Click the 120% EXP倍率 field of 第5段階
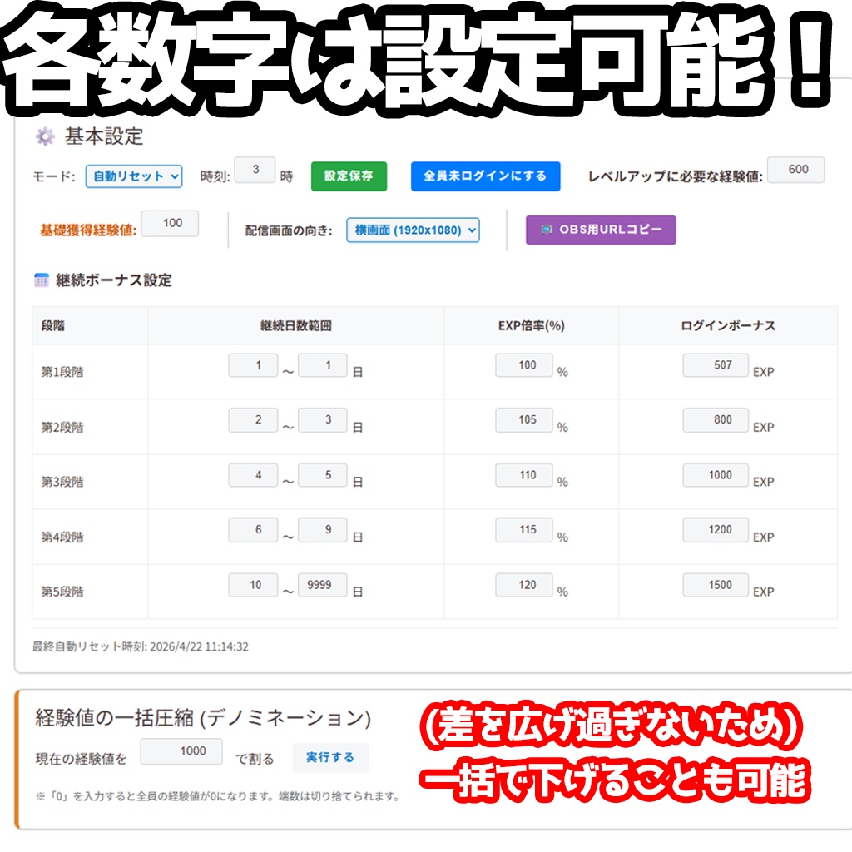The width and height of the screenshot is (852, 852). tap(524, 584)
